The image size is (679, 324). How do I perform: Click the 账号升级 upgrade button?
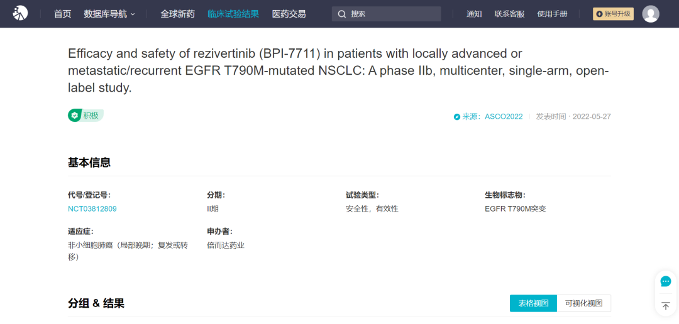[x=613, y=14]
